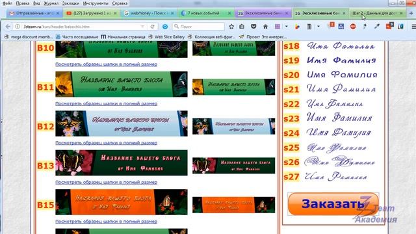Select font sample s26 'Имя Фамилия'
Viewport: 416px width, 234px height.
point(339,162)
